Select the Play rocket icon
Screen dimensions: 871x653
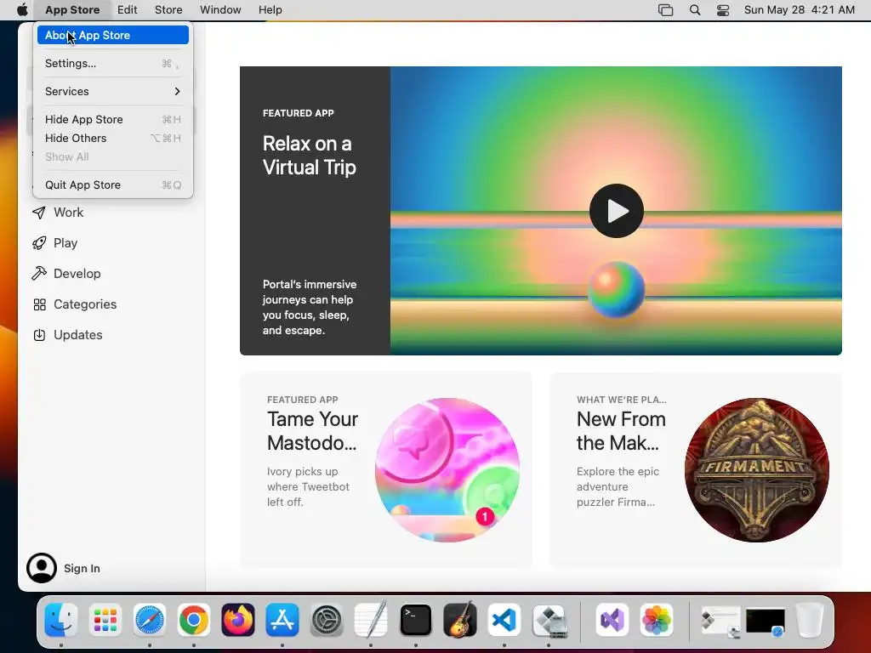[39, 243]
